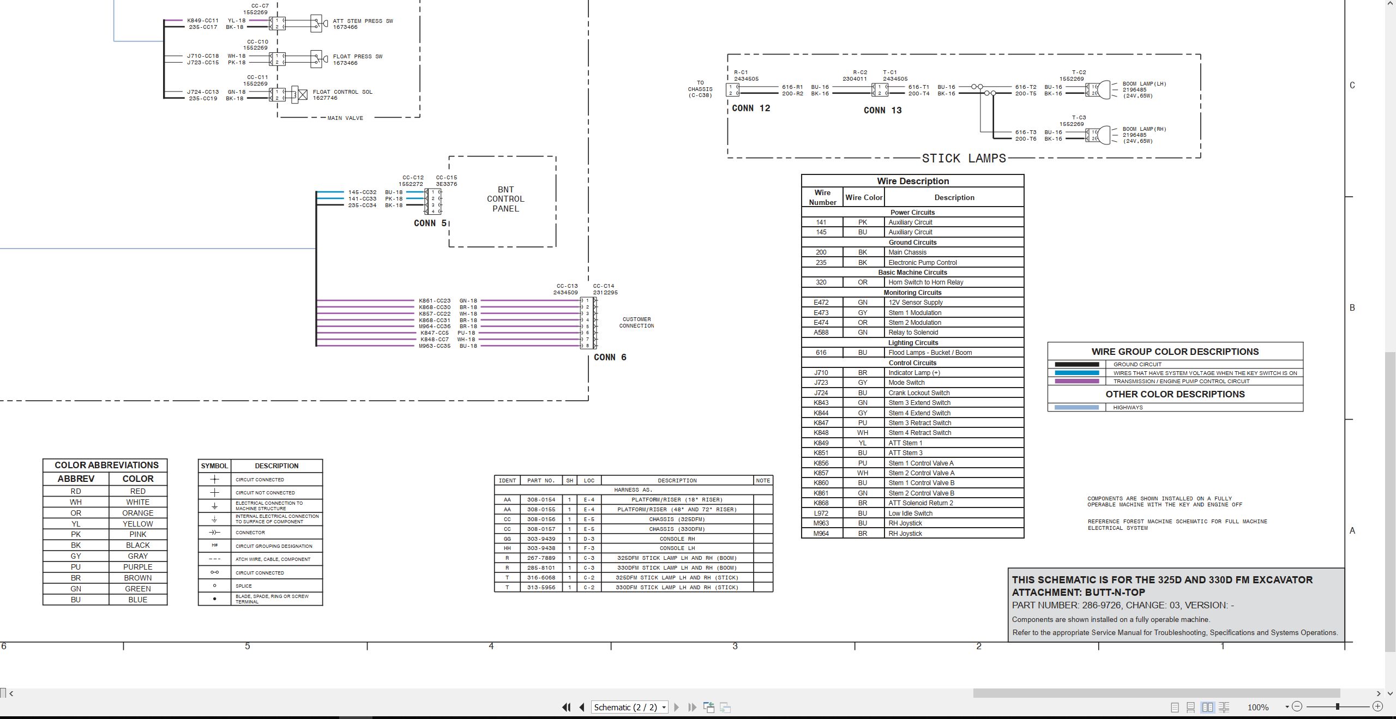Click REFERENCE FOREST MACHINE SCHEMATIC note
The height and width of the screenshot is (719, 1396).
[1177, 524]
